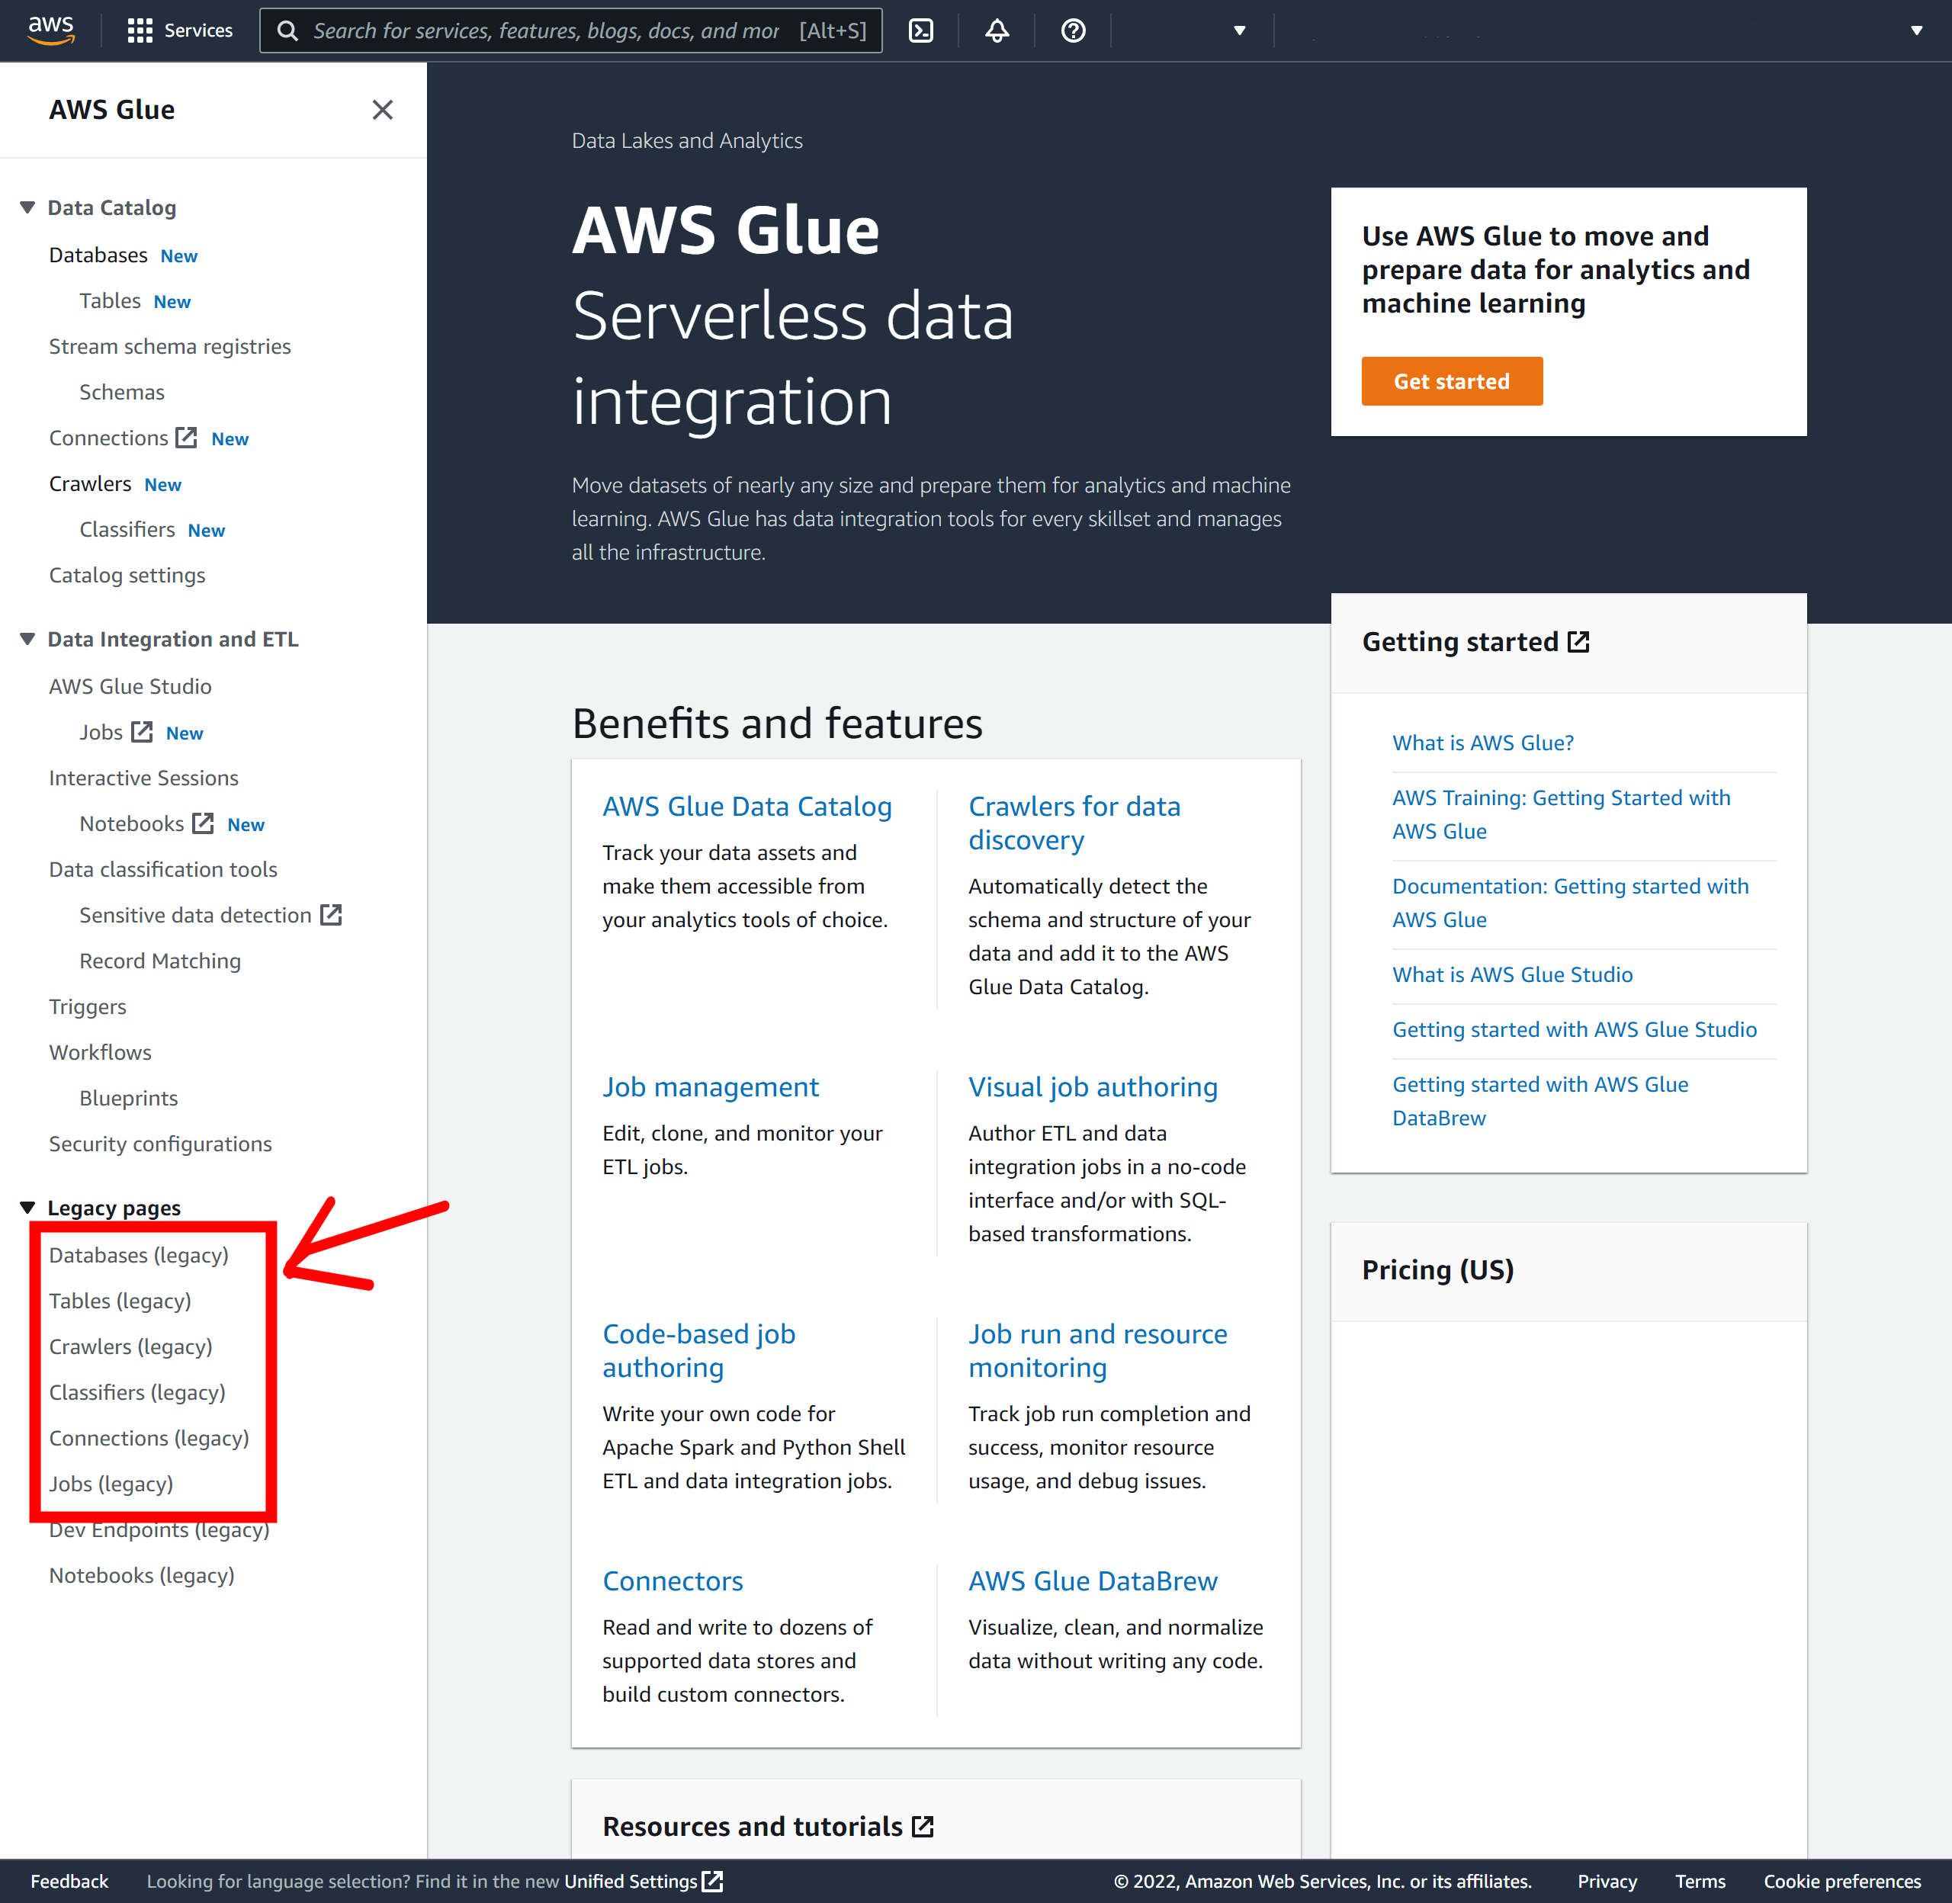The width and height of the screenshot is (1952, 1903).
Task: Open Code-based job authoring feature
Action: (x=698, y=1351)
